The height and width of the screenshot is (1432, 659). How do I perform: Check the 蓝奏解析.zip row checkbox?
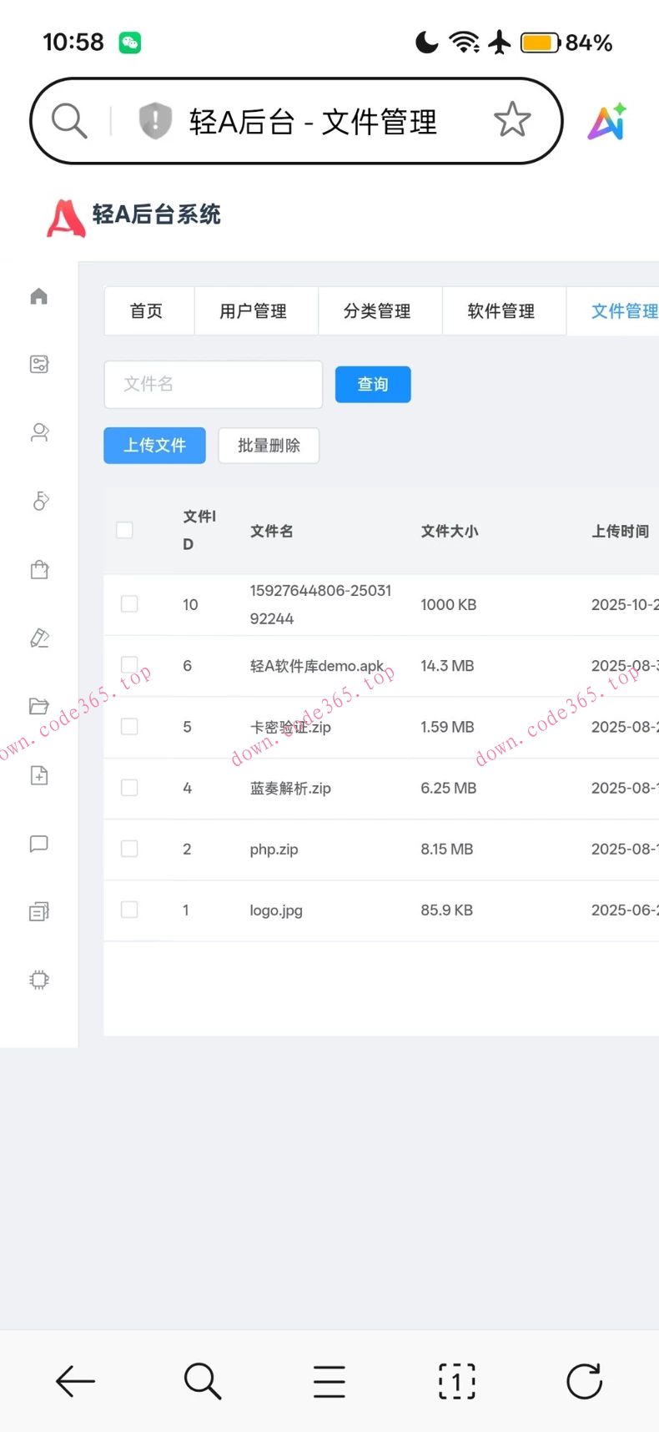point(129,787)
